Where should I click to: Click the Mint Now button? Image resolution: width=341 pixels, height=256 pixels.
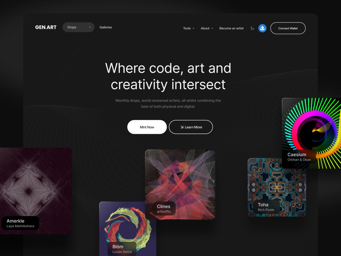147,127
